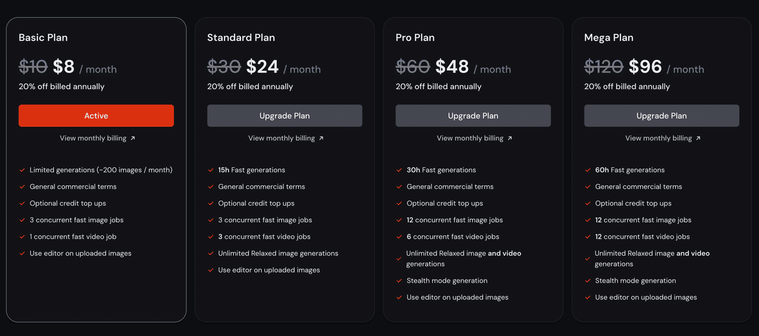Click external arrow icon under Pro Plan
Screen dimensions: 759x336
click(x=510, y=138)
